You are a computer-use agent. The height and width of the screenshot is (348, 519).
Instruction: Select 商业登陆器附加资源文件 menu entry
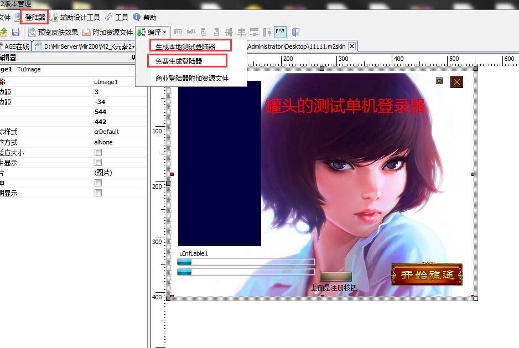(191, 79)
